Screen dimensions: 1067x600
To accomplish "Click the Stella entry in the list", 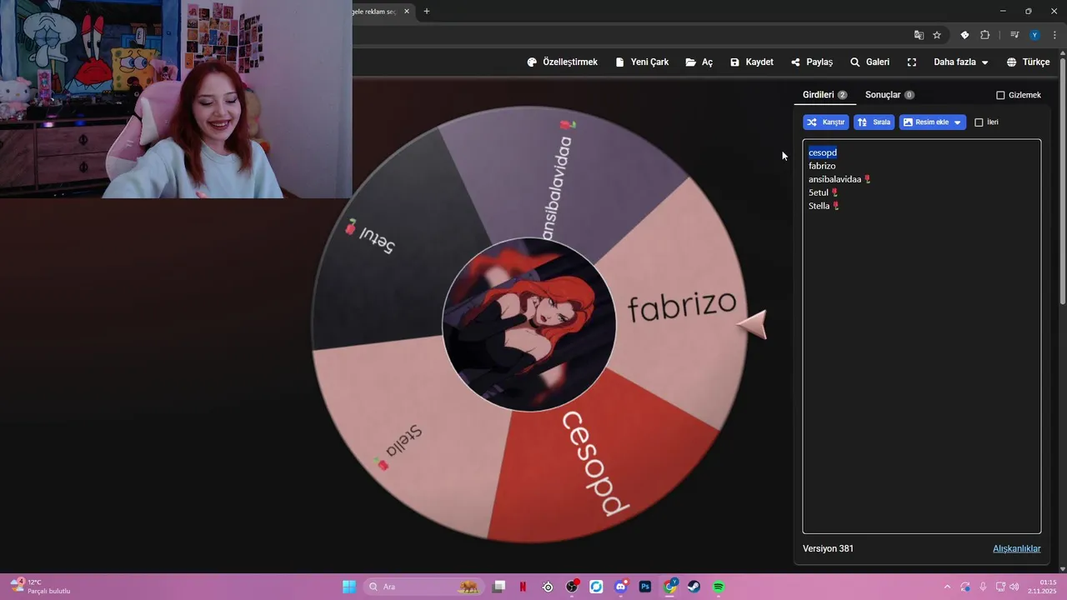I will click(824, 206).
